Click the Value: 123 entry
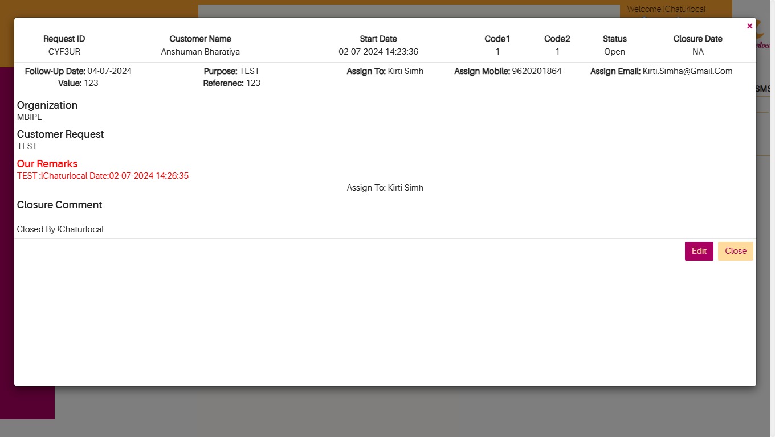The height and width of the screenshot is (437, 775). 78,83
